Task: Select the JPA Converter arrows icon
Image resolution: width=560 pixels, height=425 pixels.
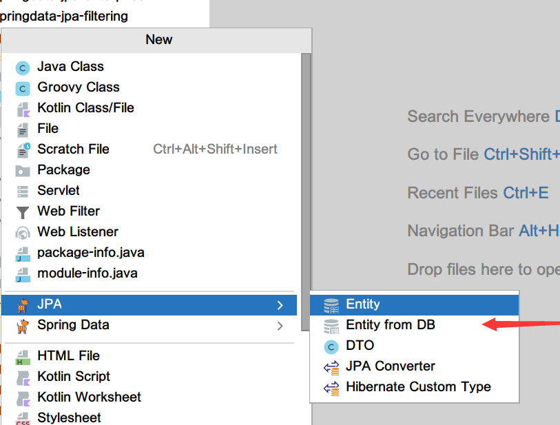Action: (x=331, y=366)
